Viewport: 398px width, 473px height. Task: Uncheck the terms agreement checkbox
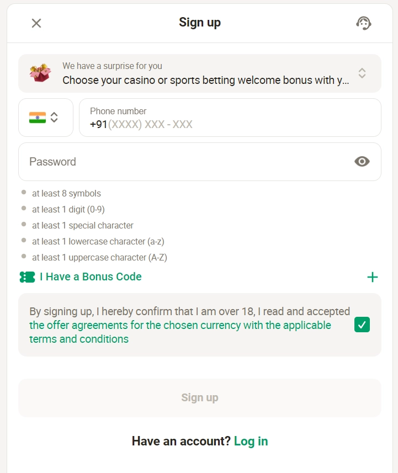[362, 325]
